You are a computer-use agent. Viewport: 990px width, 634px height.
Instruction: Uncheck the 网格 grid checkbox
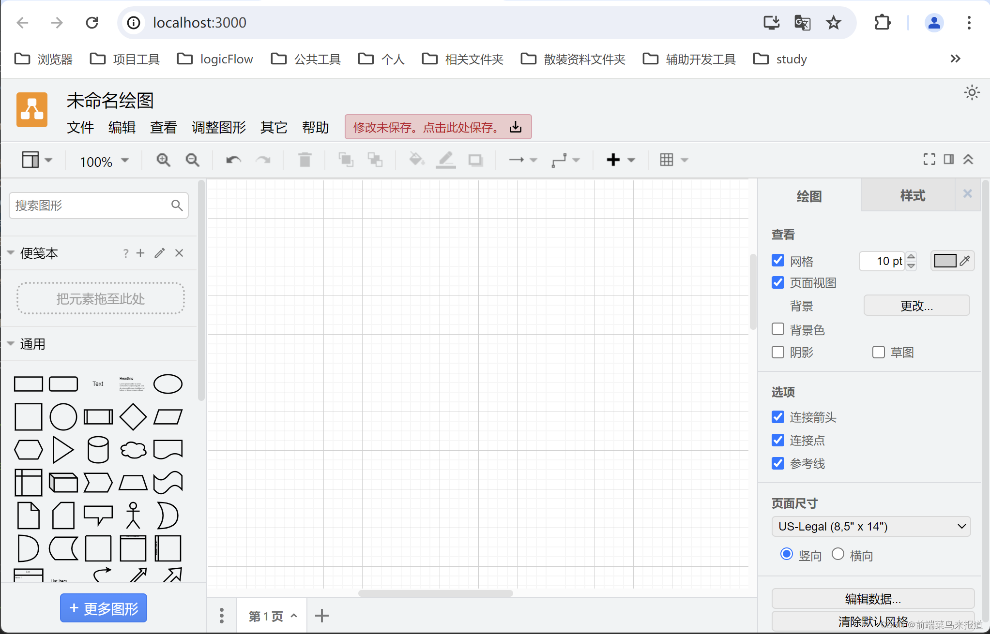[778, 261]
